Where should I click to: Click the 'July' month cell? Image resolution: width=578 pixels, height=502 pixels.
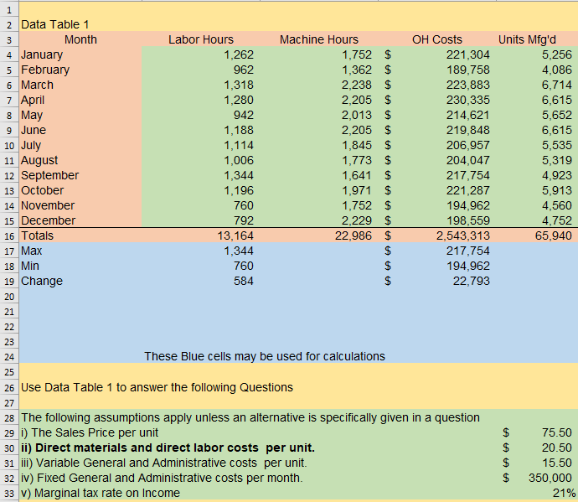click(80, 145)
